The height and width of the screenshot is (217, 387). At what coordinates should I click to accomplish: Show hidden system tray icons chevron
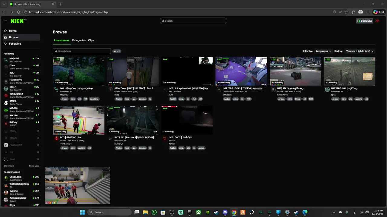tap(334, 212)
